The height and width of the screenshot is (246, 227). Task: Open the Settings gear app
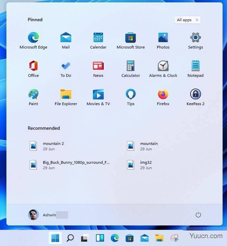pyautogui.click(x=195, y=40)
